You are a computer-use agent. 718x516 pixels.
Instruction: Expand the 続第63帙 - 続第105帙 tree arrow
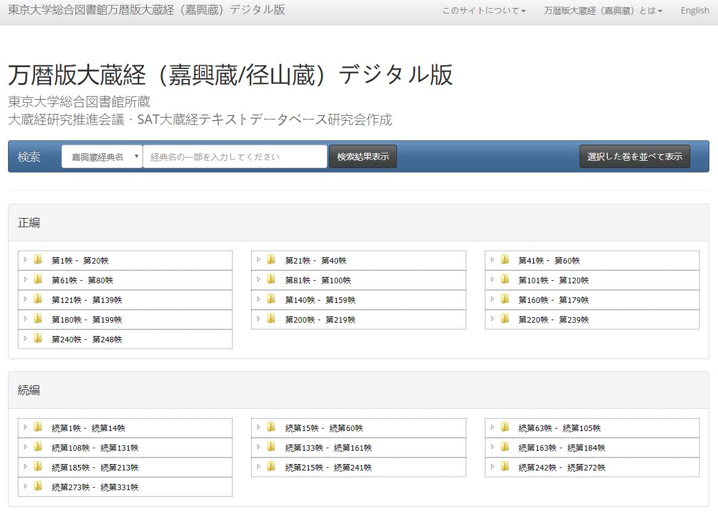(x=492, y=427)
